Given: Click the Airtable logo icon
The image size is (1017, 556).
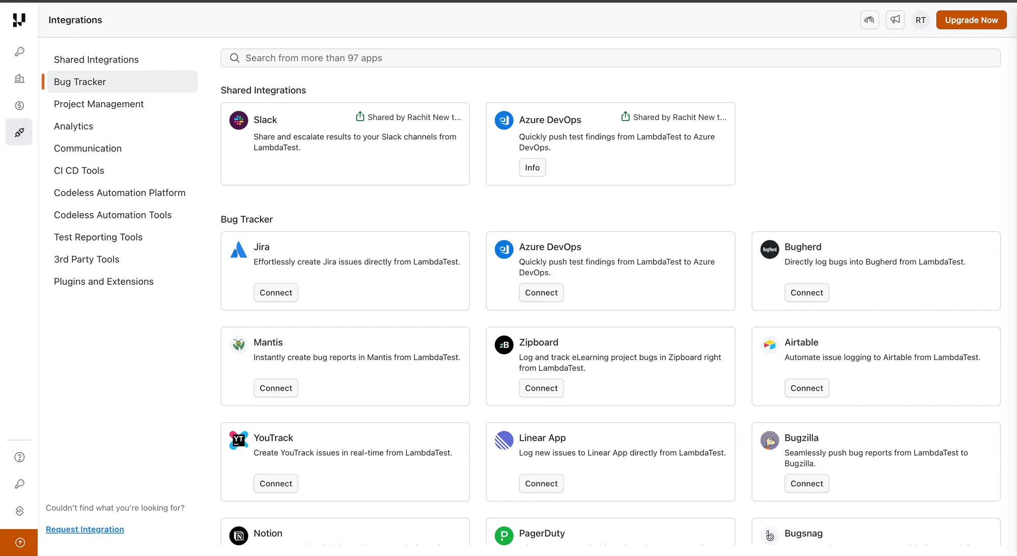Looking at the screenshot, I should point(770,345).
